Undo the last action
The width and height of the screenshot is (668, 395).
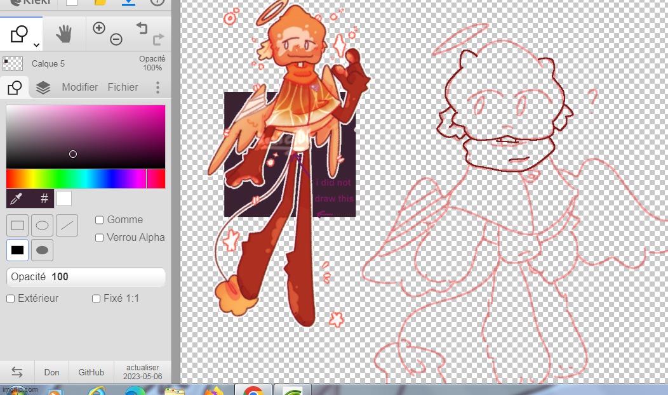click(141, 28)
